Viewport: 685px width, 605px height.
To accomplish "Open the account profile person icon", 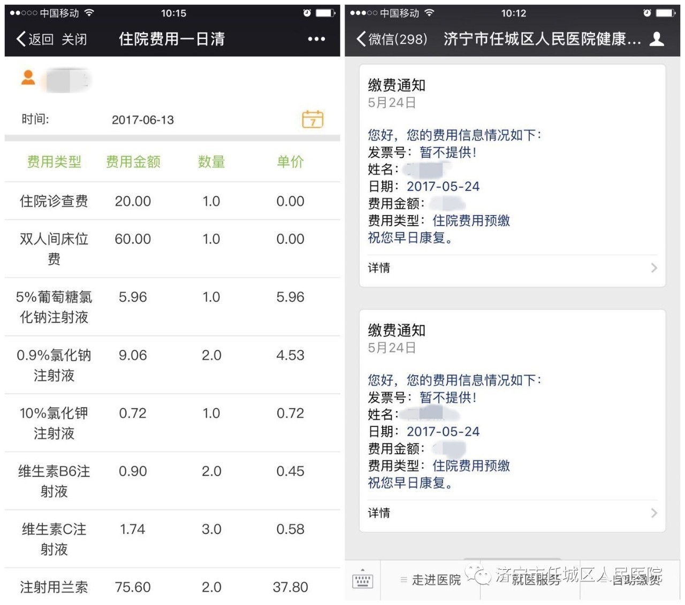I will pyautogui.click(x=657, y=39).
